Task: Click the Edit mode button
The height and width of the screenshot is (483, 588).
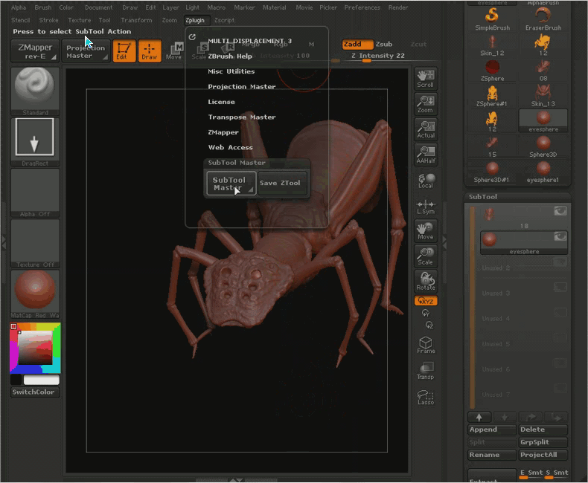Action: (124, 51)
